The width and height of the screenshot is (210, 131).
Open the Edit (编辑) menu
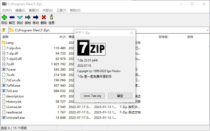coord(20,10)
